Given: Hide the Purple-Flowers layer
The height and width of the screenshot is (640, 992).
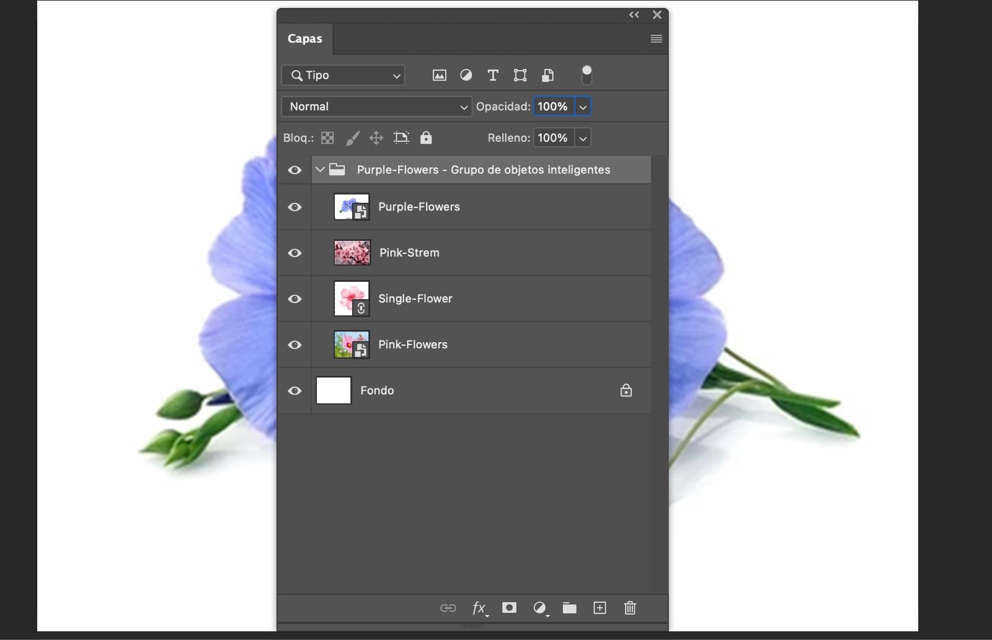Looking at the screenshot, I should click(294, 207).
